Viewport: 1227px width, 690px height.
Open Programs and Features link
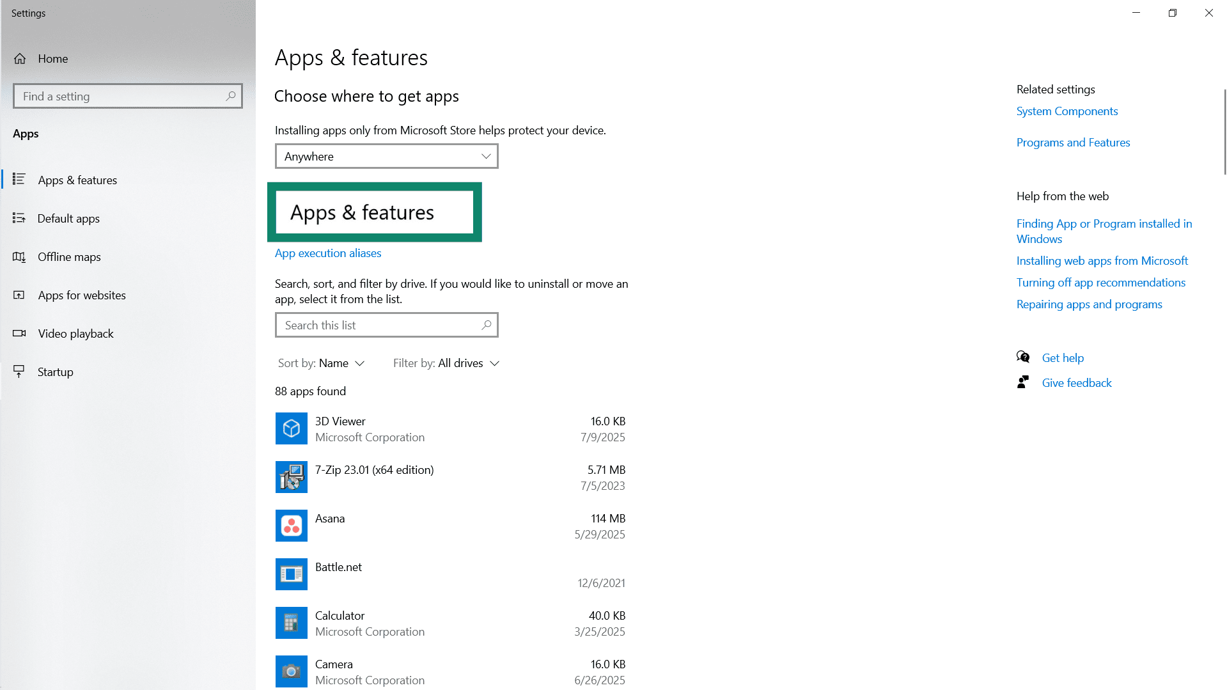tap(1073, 143)
